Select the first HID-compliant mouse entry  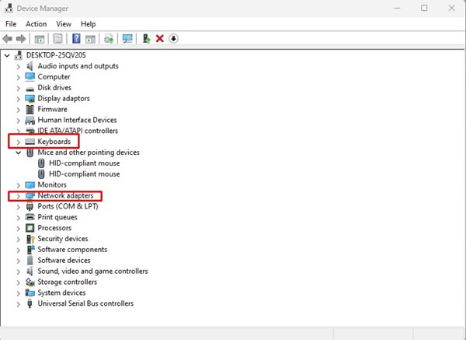click(85, 163)
